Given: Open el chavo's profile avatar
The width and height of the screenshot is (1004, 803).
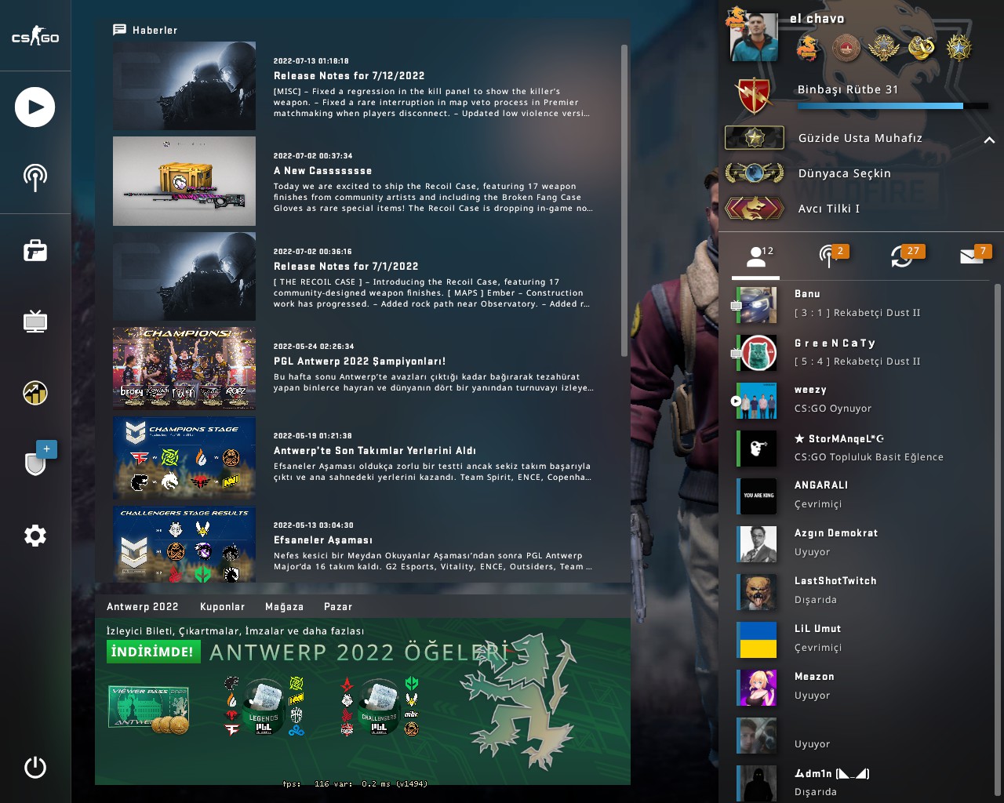Looking at the screenshot, I should [x=754, y=37].
